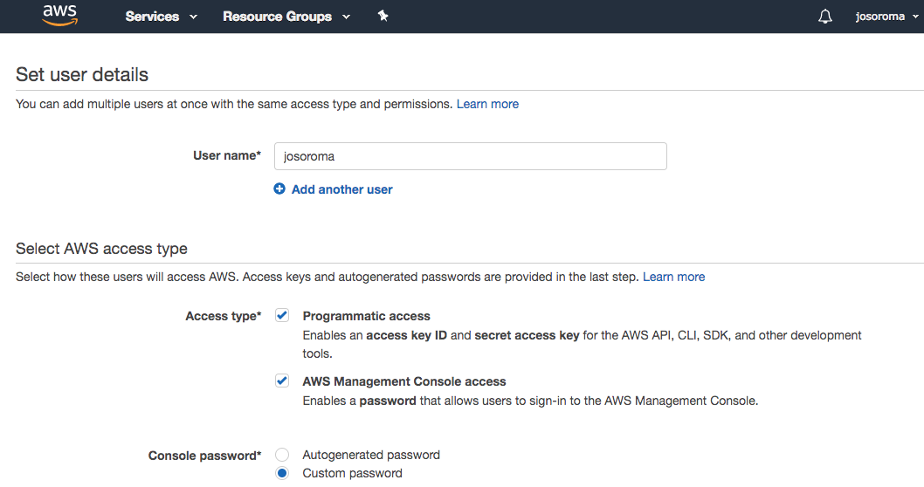
Task: Open Learn more under AWS access type
Action: click(x=673, y=277)
